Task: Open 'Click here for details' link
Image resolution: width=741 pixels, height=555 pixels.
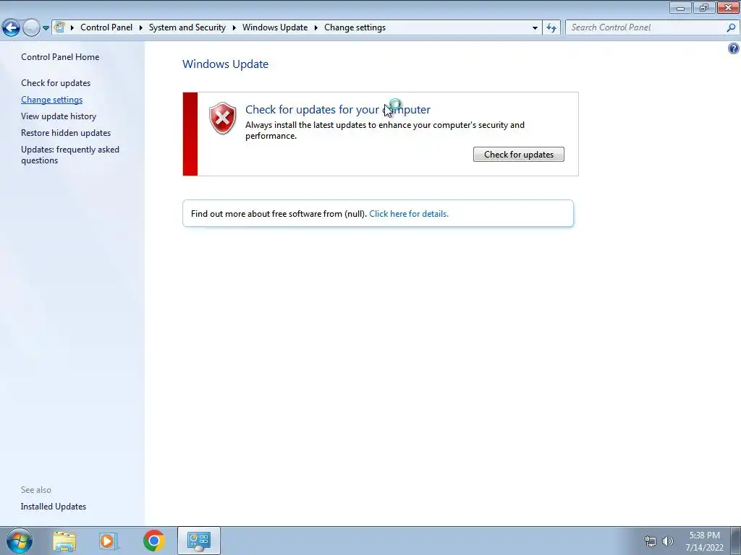Action: [x=409, y=214]
